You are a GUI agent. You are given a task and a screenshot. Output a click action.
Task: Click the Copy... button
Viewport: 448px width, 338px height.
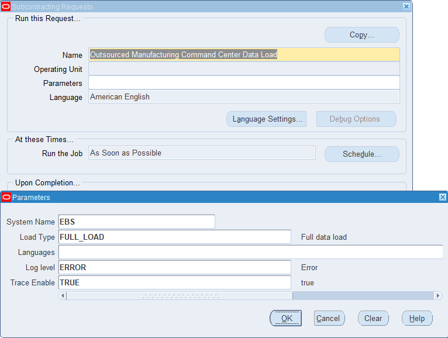click(361, 35)
